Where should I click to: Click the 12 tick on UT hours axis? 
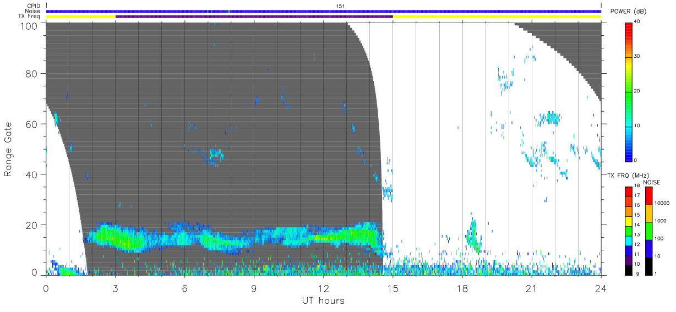click(323, 288)
